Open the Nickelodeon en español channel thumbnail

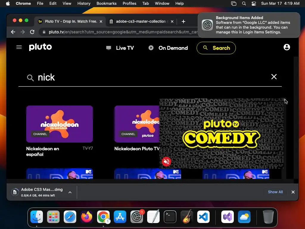60,124
